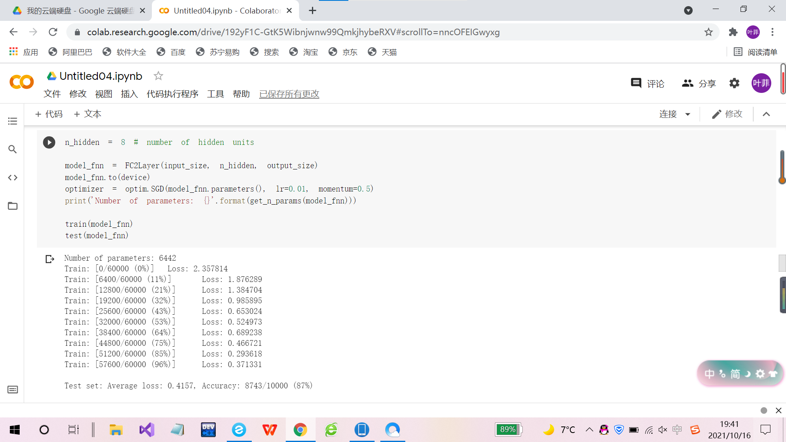The image size is (786, 442).
Task: Show hidden system tray icons
Action: 589,429
